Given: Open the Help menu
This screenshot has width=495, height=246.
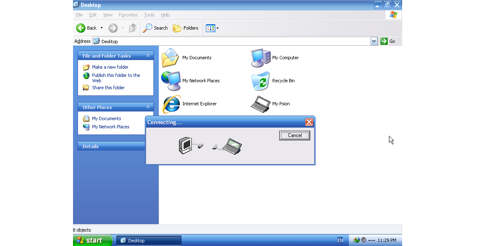Looking at the screenshot, I should tap(165, 15).
